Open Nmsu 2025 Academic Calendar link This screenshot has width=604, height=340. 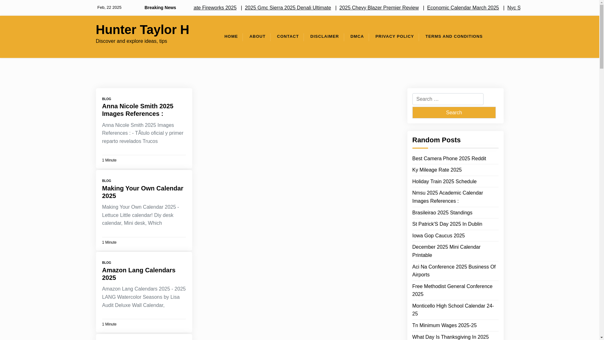tap(447, 197)
